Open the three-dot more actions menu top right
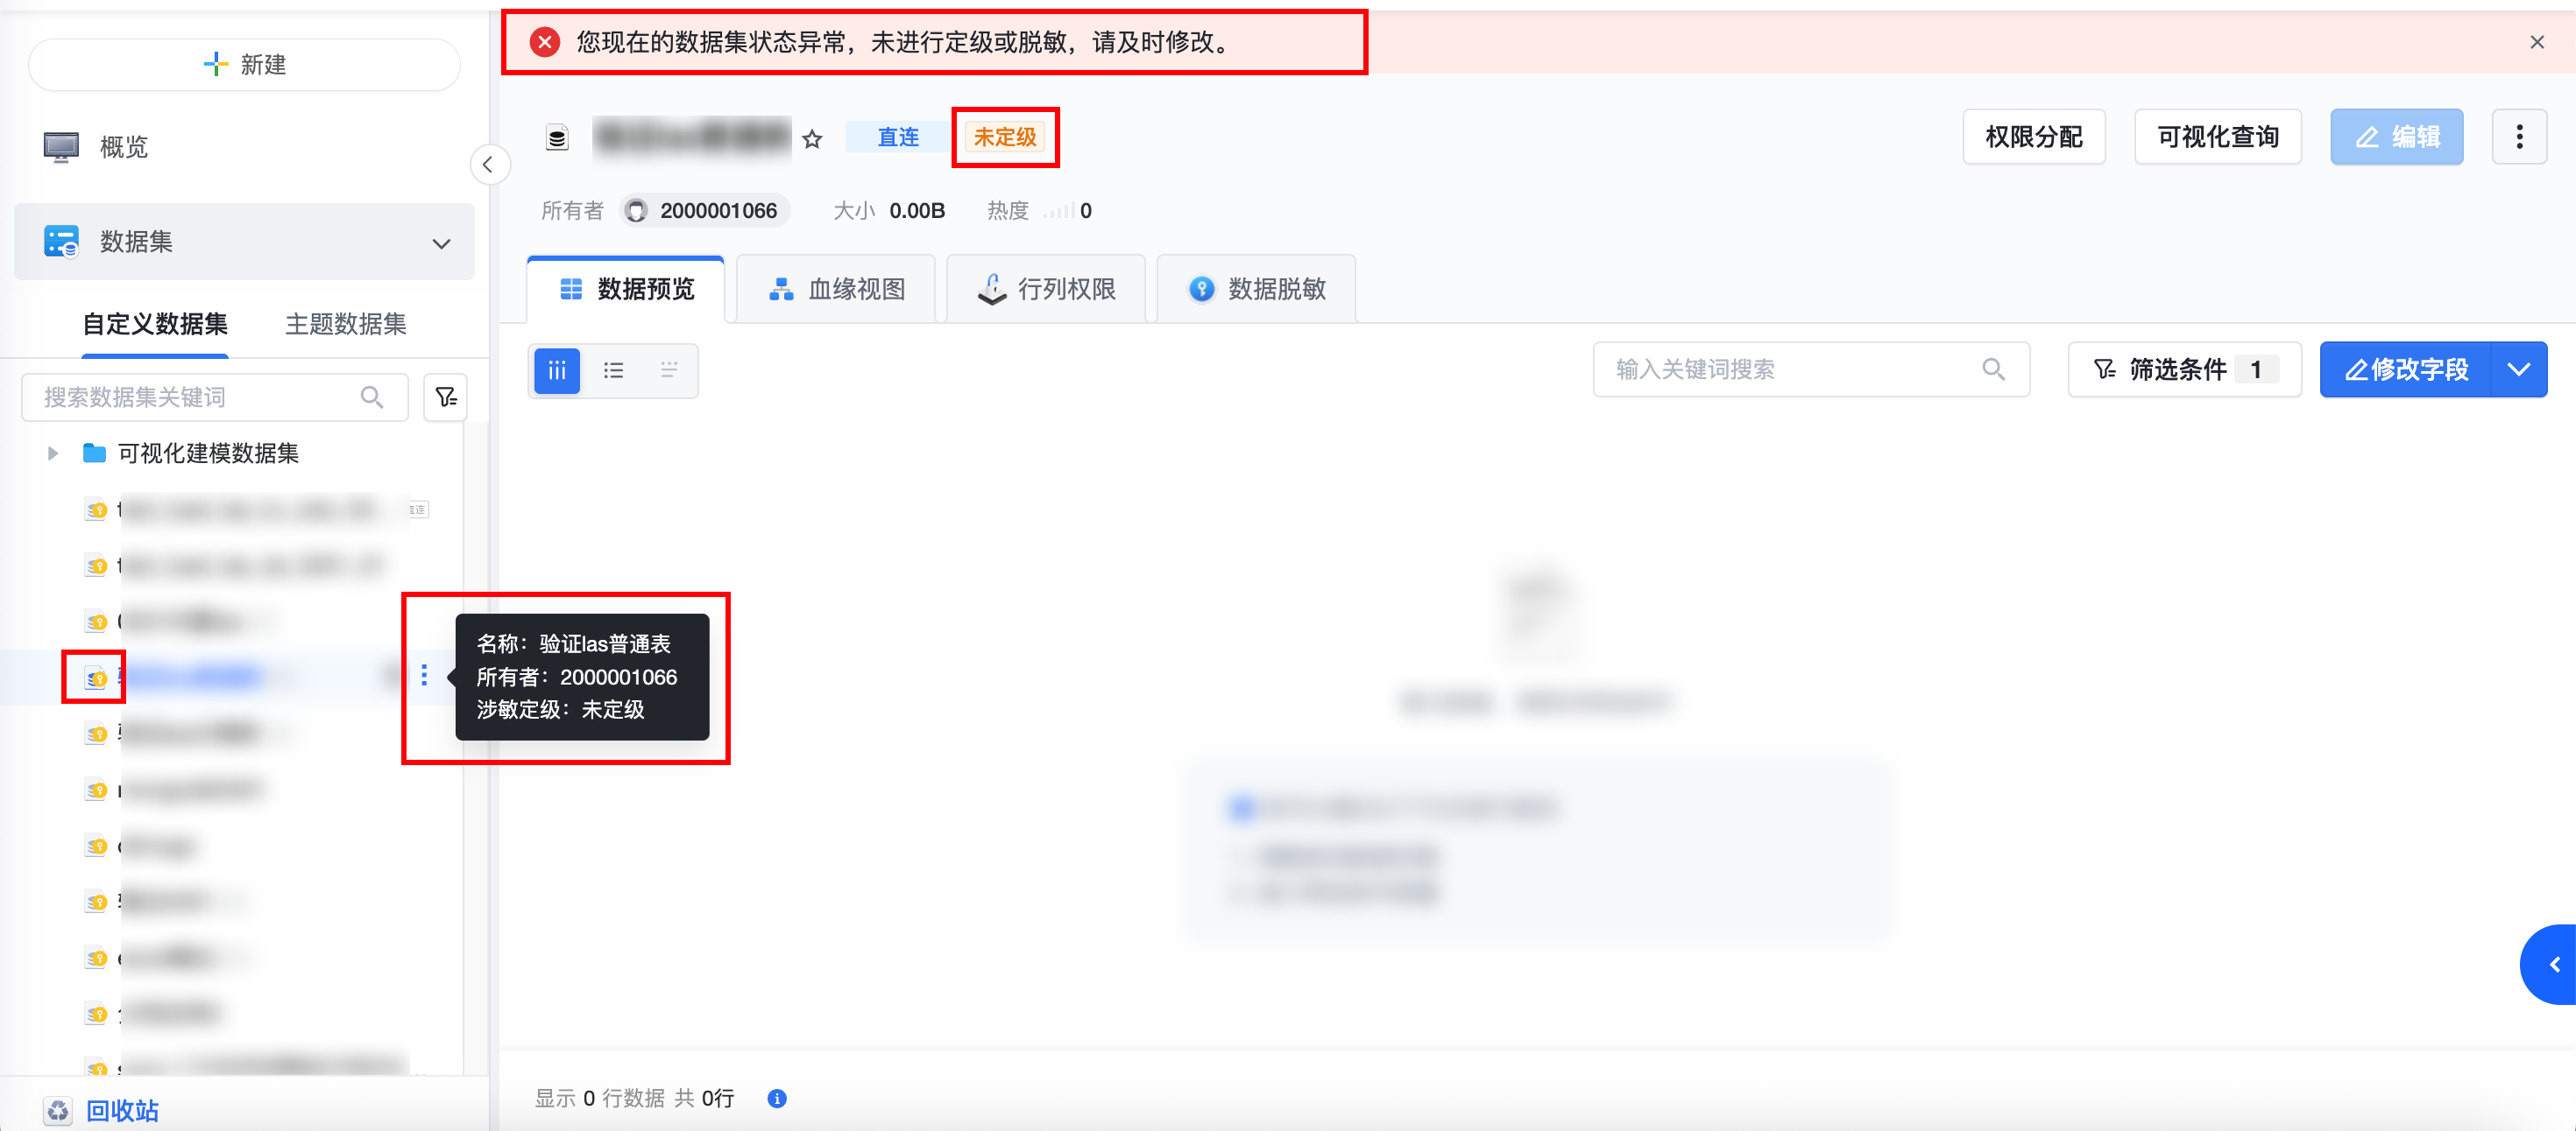Viewport: 2576px width, 1131px height. tap(2519, 137)
